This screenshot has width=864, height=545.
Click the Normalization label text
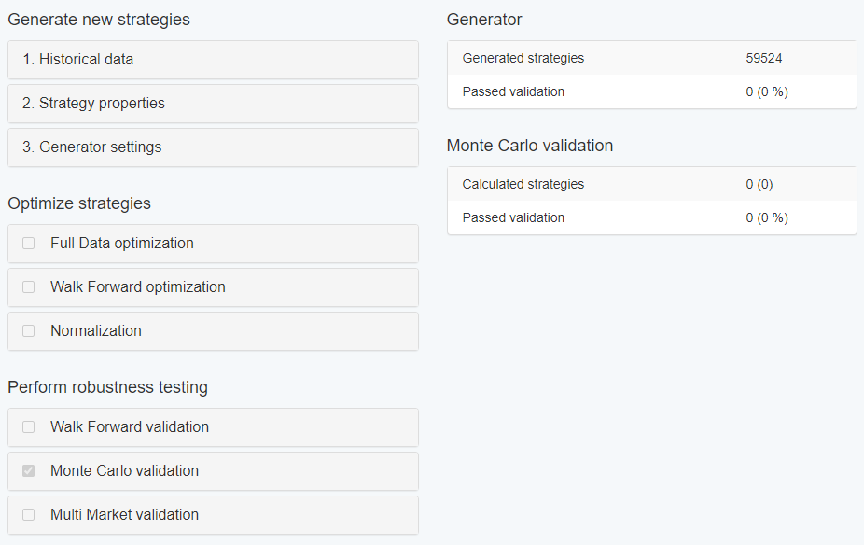point(96,330)
